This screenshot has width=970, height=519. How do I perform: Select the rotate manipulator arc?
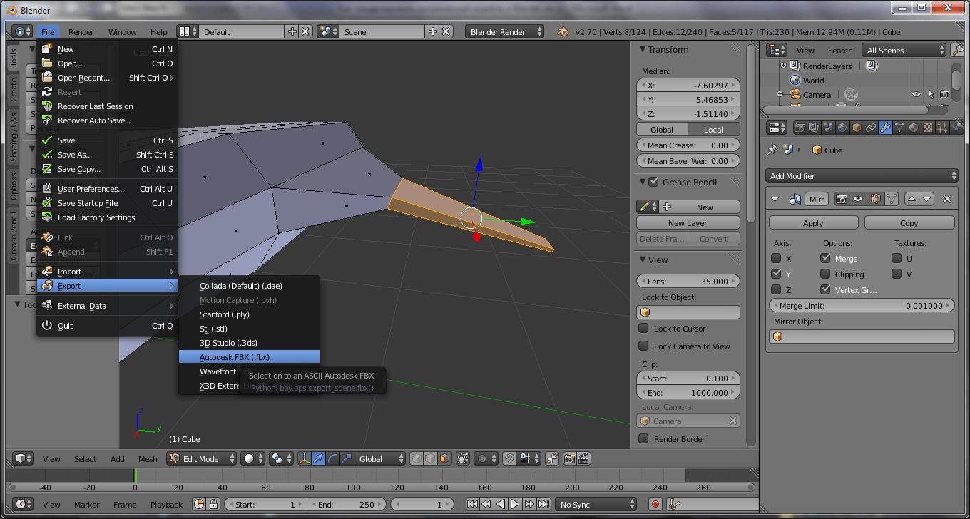point(332,458)
